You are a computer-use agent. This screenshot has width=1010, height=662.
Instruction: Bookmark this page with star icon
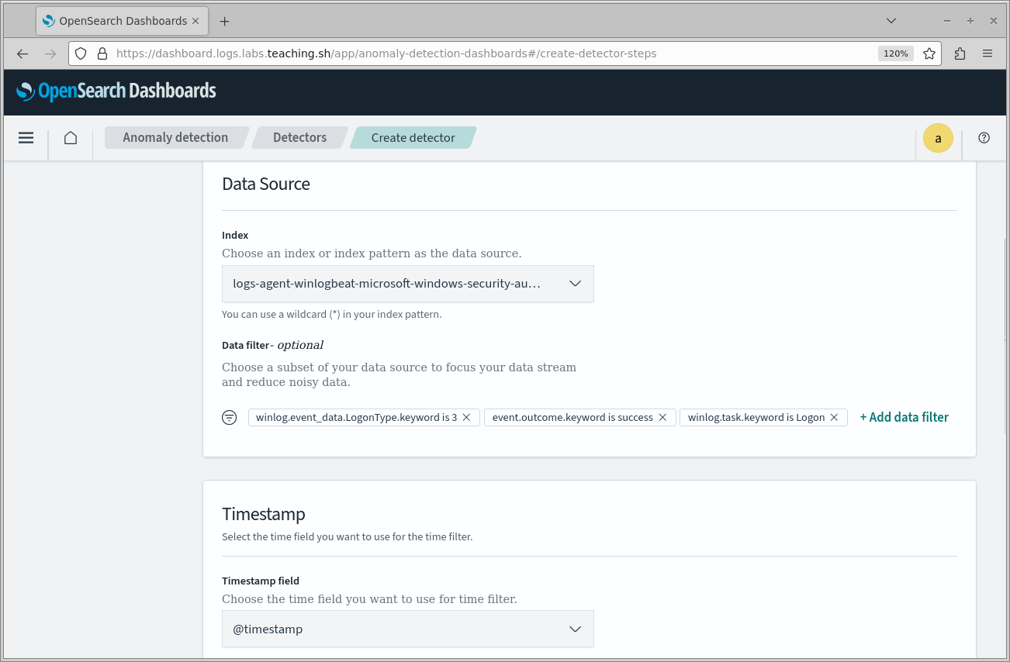[929, 53]
